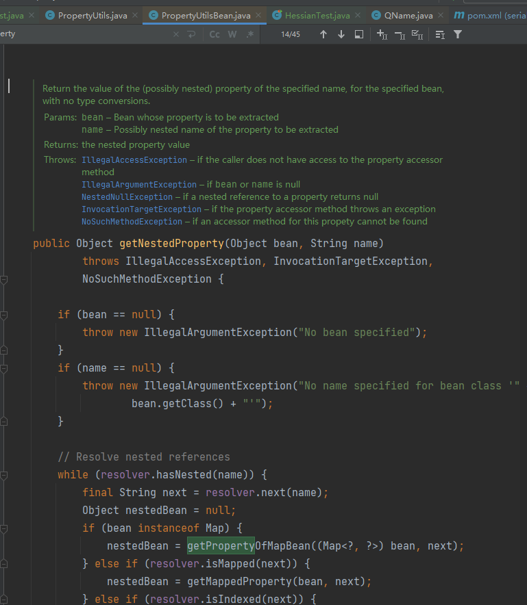
Task: Close the PropertyUtilsBean.java tab
Action: pos(258,15)
